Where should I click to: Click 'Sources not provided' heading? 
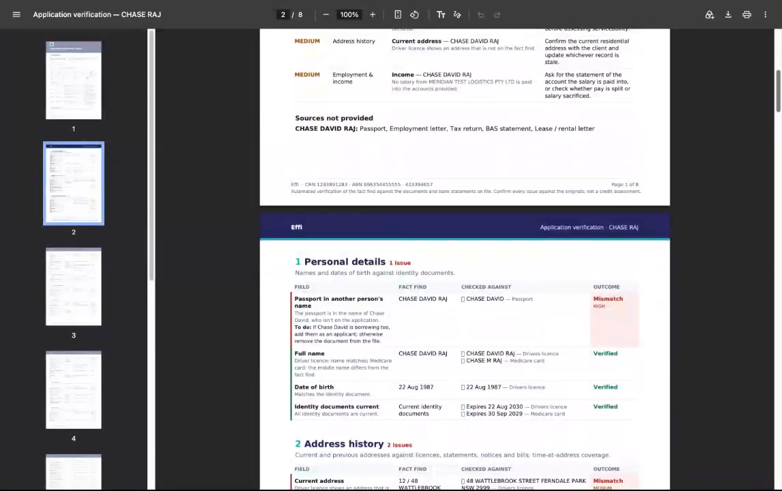click(334, 118)
